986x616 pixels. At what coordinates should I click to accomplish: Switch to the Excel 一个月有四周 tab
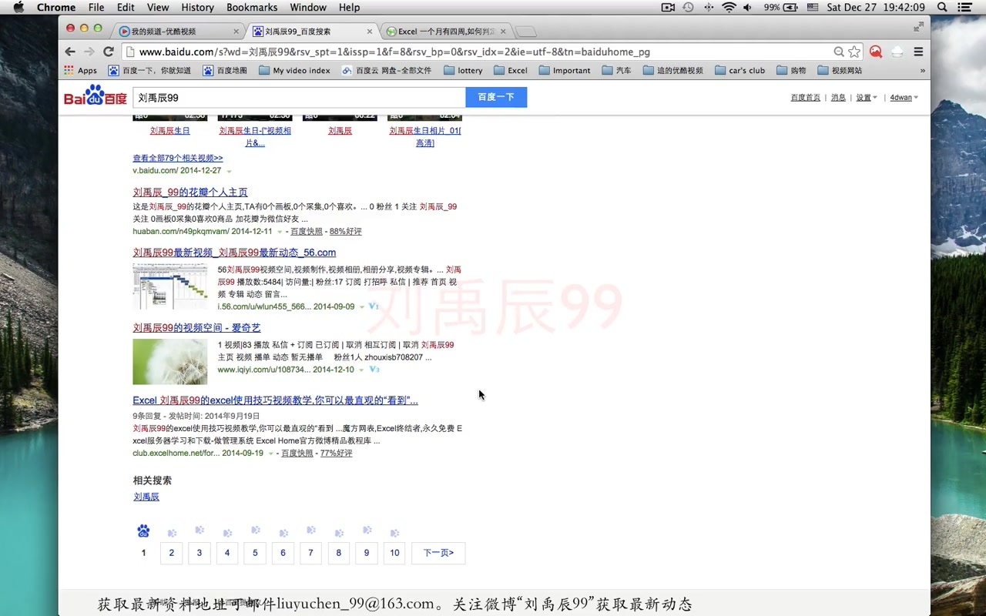coord(447,32)
